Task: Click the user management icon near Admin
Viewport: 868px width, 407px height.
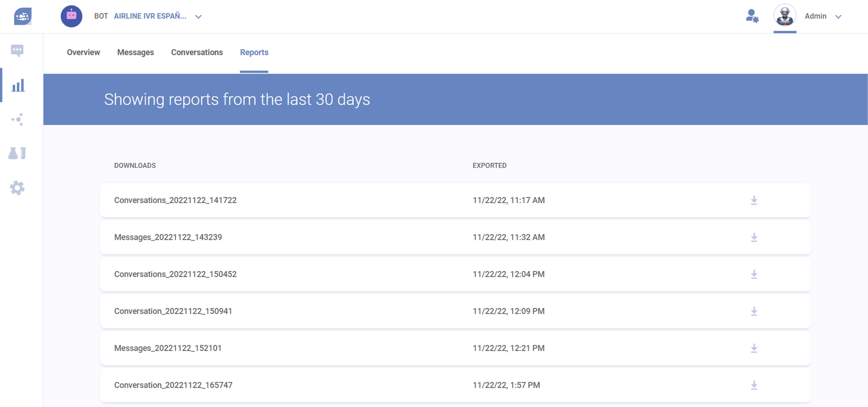Action: click(x=752, y=16)
